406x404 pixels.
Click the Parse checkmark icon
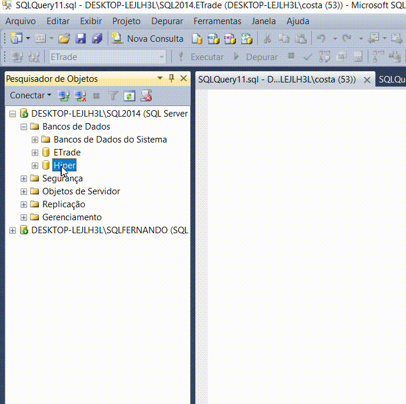(x=308, y=57)
